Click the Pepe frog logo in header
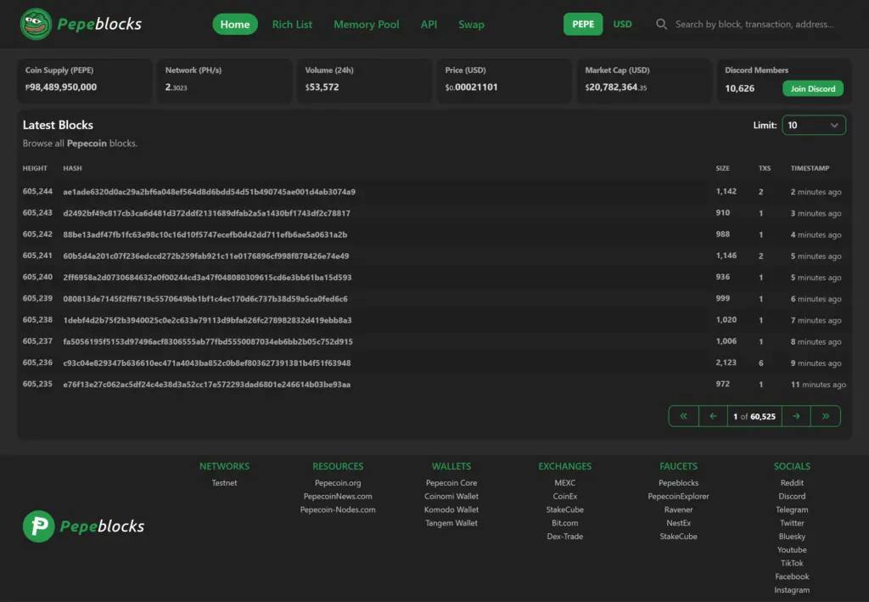This screenshot has width=869, height=602. coord(36,24)
